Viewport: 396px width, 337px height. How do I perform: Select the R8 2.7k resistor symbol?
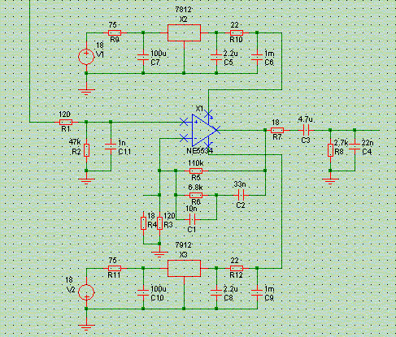point(330,150)
